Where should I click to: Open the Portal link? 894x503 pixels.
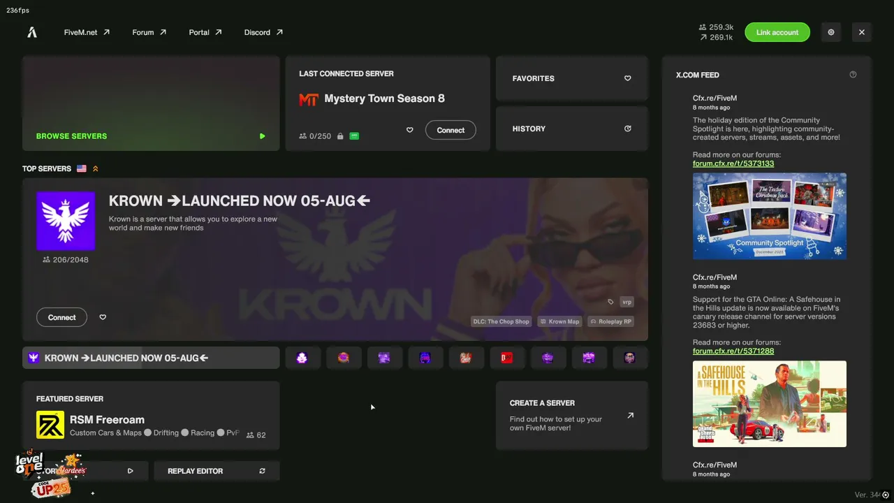point(205,32)
